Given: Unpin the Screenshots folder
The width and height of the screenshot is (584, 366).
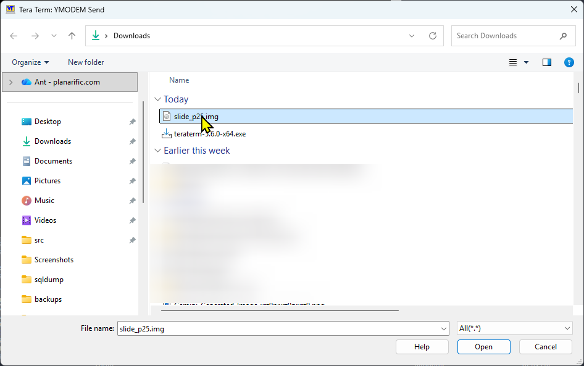Looking at the screenshot, I should [131, 260].
